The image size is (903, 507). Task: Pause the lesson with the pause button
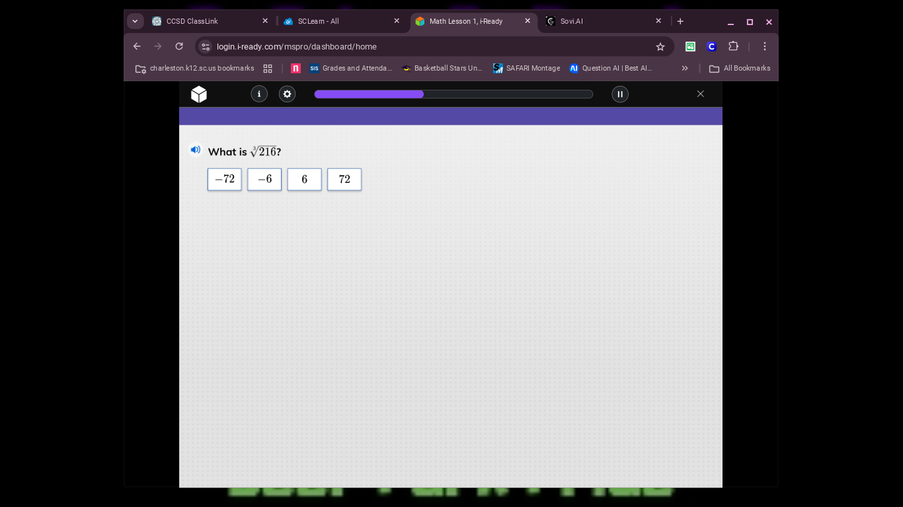(x=620, y=94)
